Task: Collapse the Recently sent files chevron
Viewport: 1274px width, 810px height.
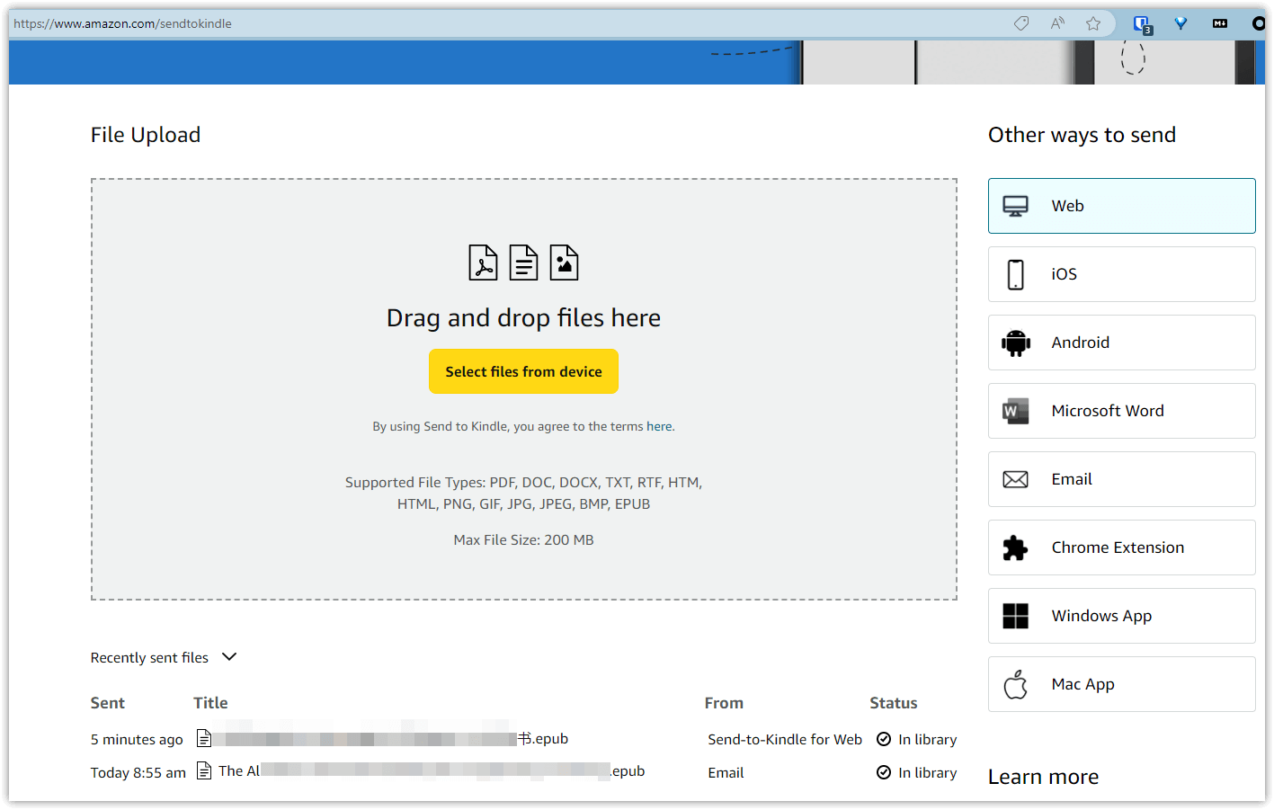Action: pos(229,657)
